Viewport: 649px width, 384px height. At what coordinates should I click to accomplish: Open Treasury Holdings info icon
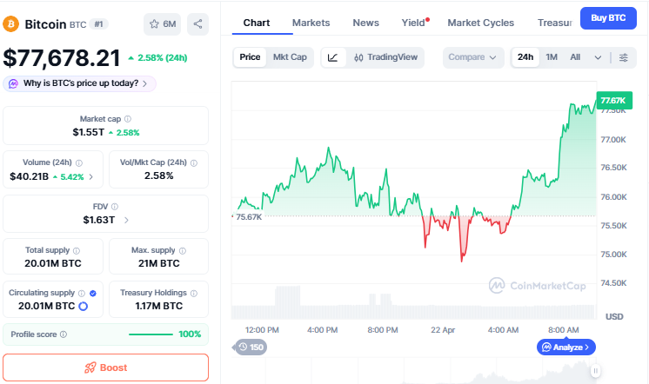point(194,293)
